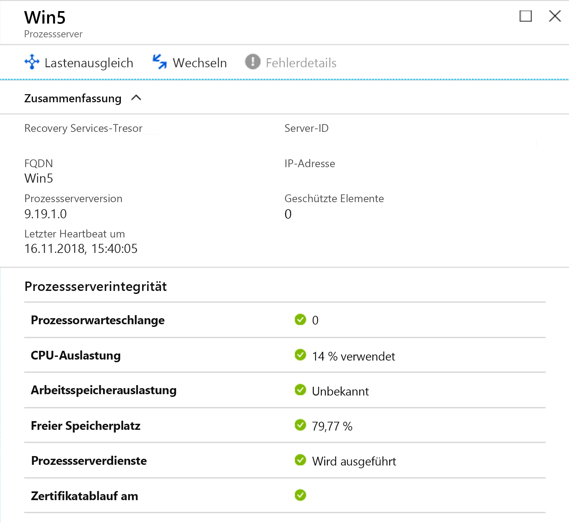Click the green check beside Prozessorwarteschlange
This screenshot has width=569, height=523.
coord(300,320)
